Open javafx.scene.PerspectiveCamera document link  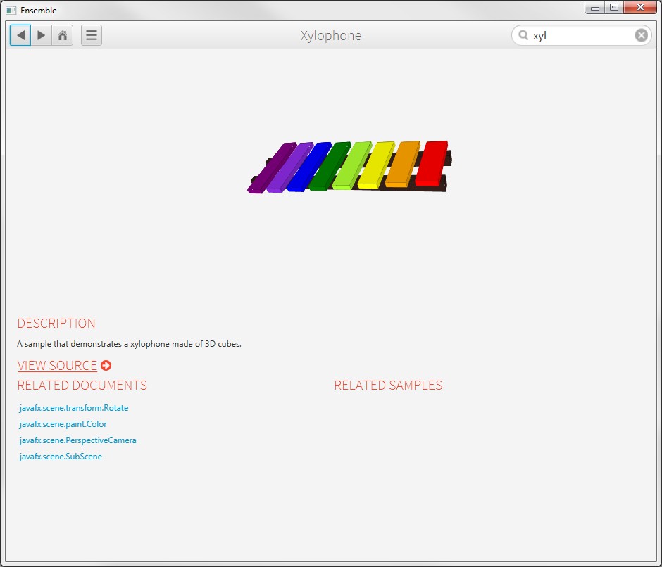click(78, 440)
